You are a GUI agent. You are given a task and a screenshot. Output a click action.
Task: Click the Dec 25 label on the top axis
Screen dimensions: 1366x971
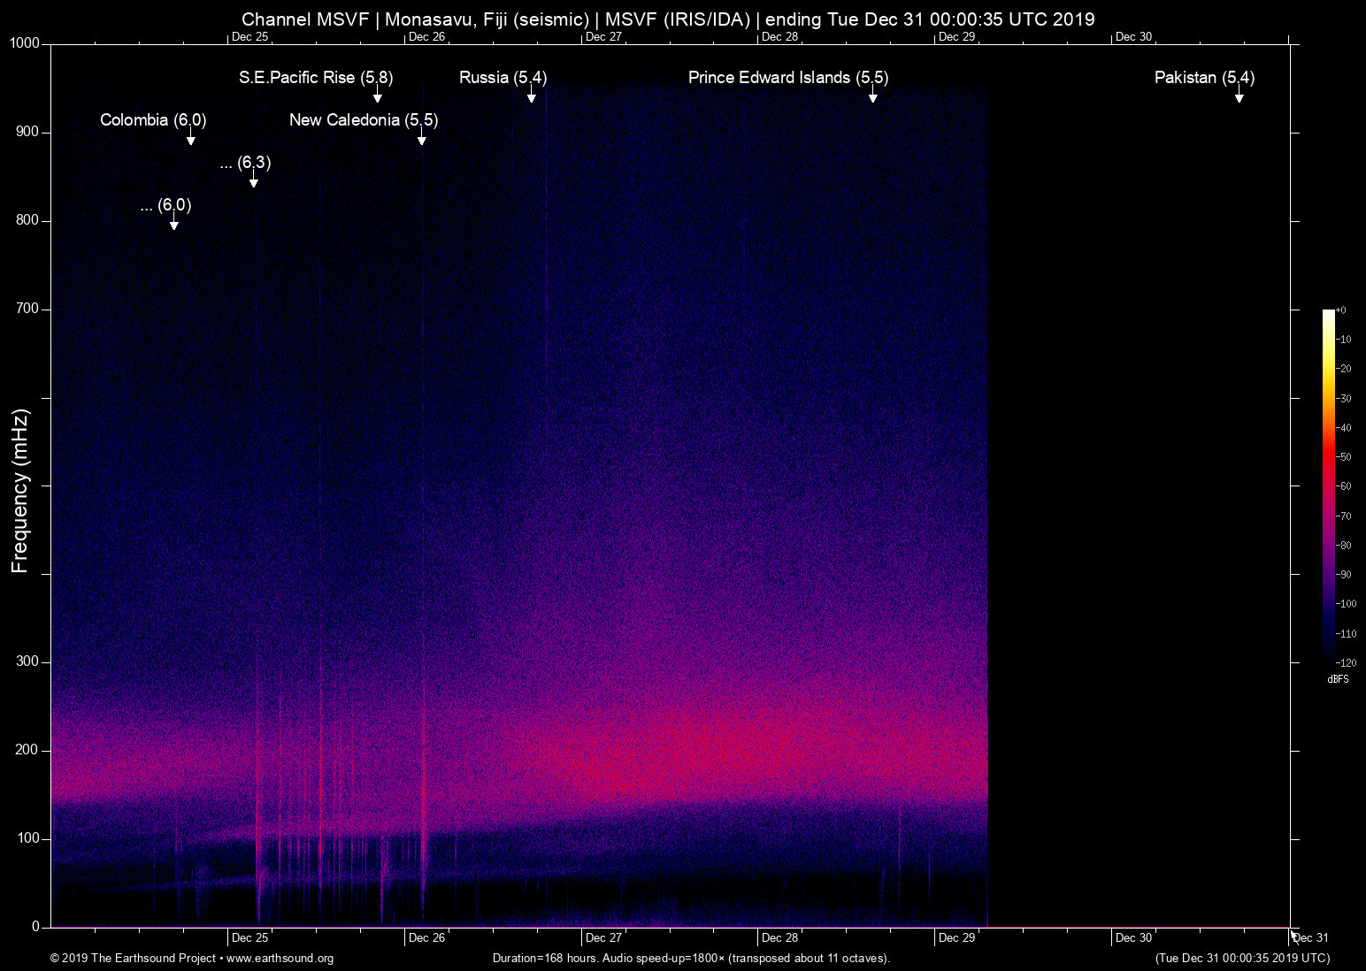pyautogui.click(x=249, y=37)
